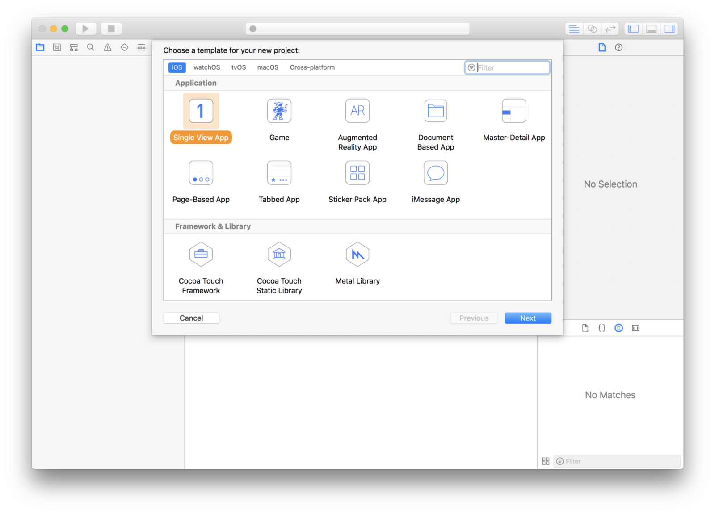Screen dimensions: 715x514
Task: Open the Find navigator magnifier icon
Action: pyautogui.click(x=91, y=47)
